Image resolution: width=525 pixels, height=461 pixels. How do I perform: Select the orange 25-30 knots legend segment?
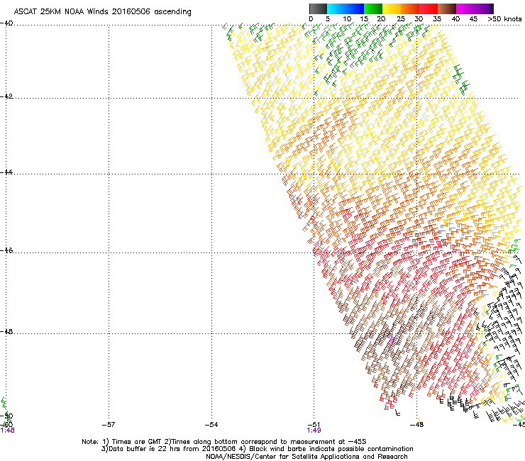pos(410,9)
